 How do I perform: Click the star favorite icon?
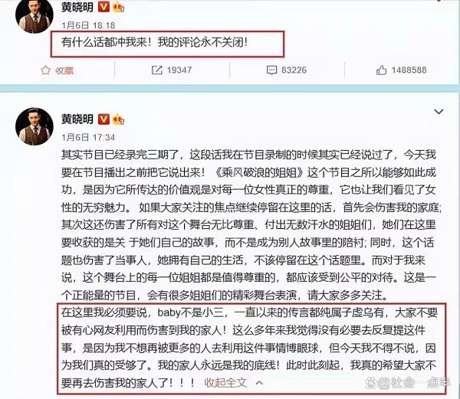point(45,70)
